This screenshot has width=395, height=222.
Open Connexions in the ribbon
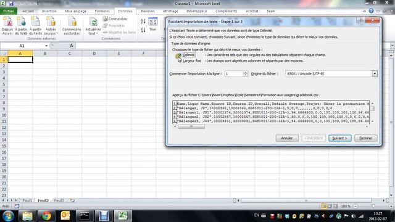(x=115, y=19)
